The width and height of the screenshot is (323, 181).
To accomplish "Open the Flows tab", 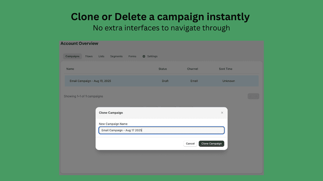I will [x=89, y=56].
